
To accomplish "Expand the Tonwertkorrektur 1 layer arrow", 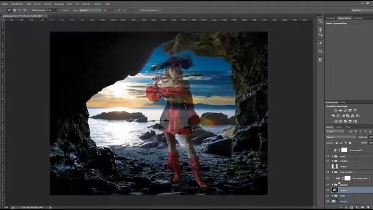I will (333, 178).
